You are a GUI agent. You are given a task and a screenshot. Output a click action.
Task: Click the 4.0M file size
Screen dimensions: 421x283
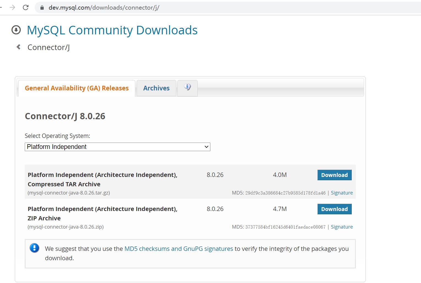(x=280, y=175)
